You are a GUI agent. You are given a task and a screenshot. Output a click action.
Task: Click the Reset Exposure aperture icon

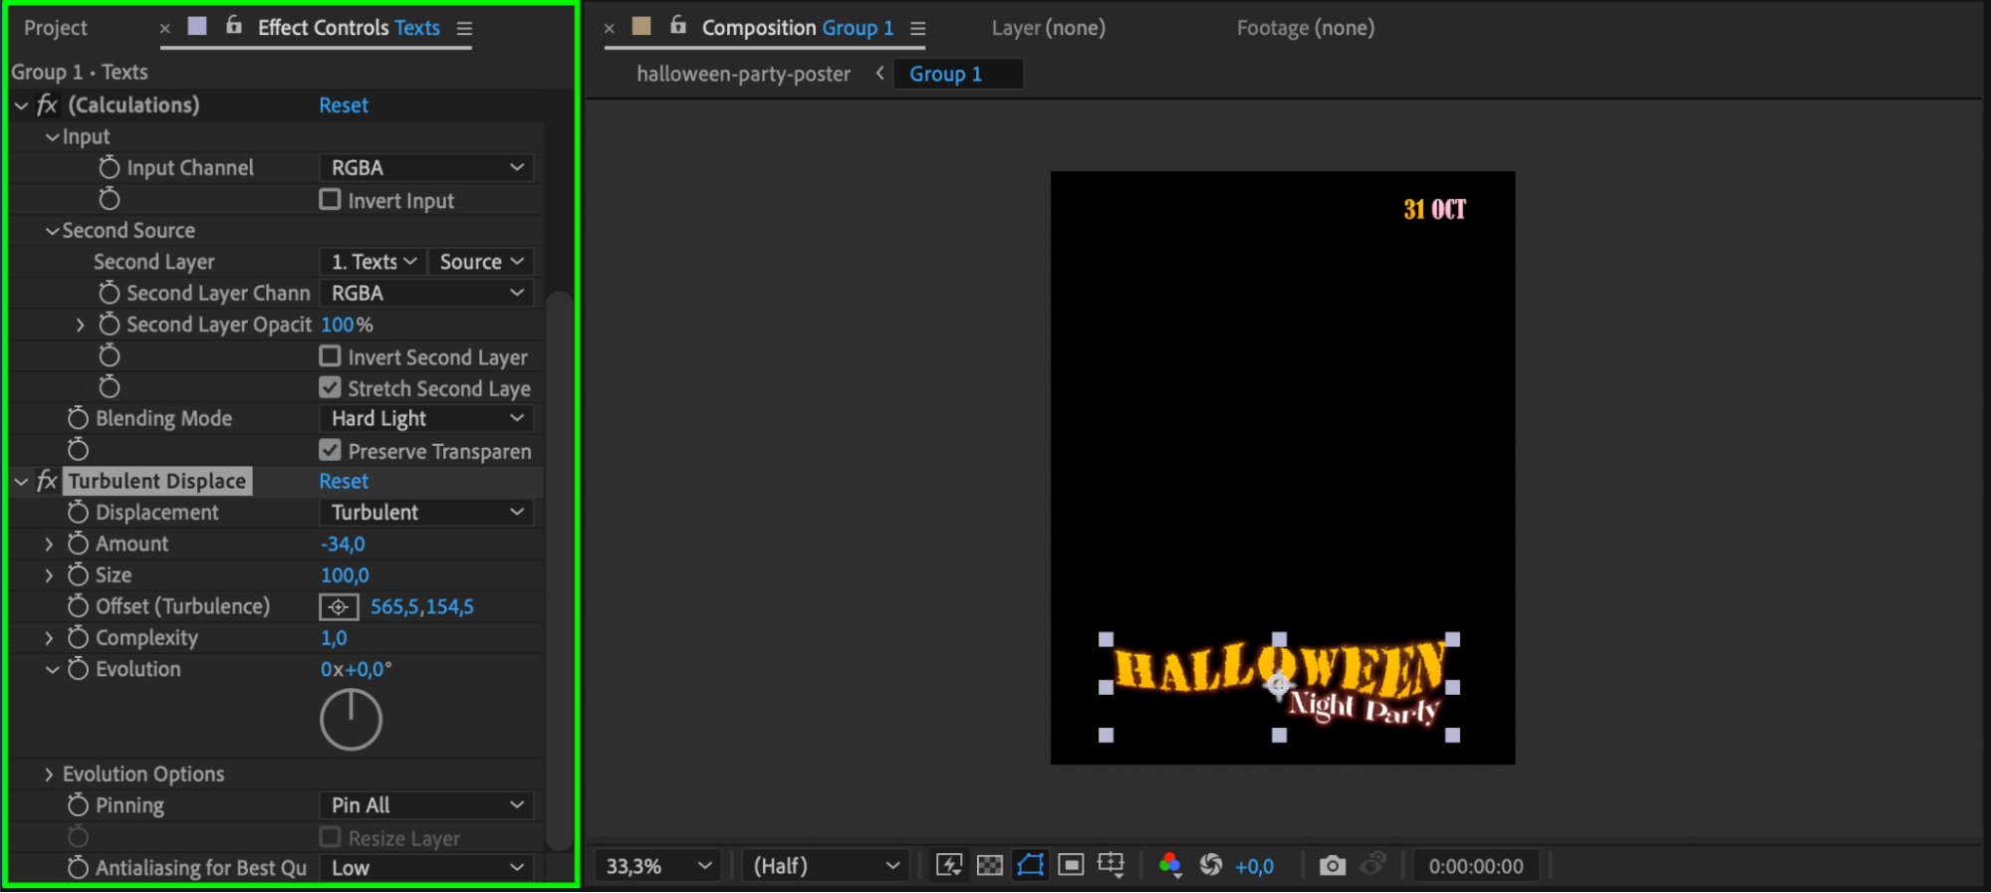pyautogui.click(x=1210, y=865)
